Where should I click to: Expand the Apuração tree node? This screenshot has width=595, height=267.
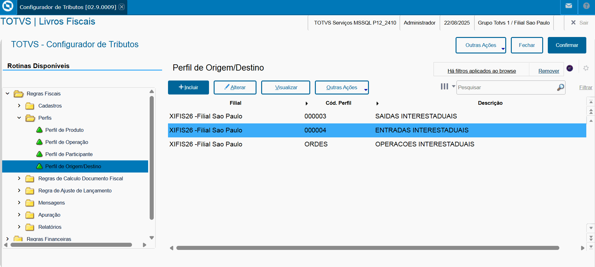click(19, 214)
